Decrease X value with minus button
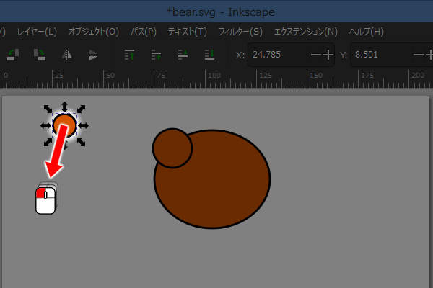Screen dimensions: 433x288 click(316, 55)
